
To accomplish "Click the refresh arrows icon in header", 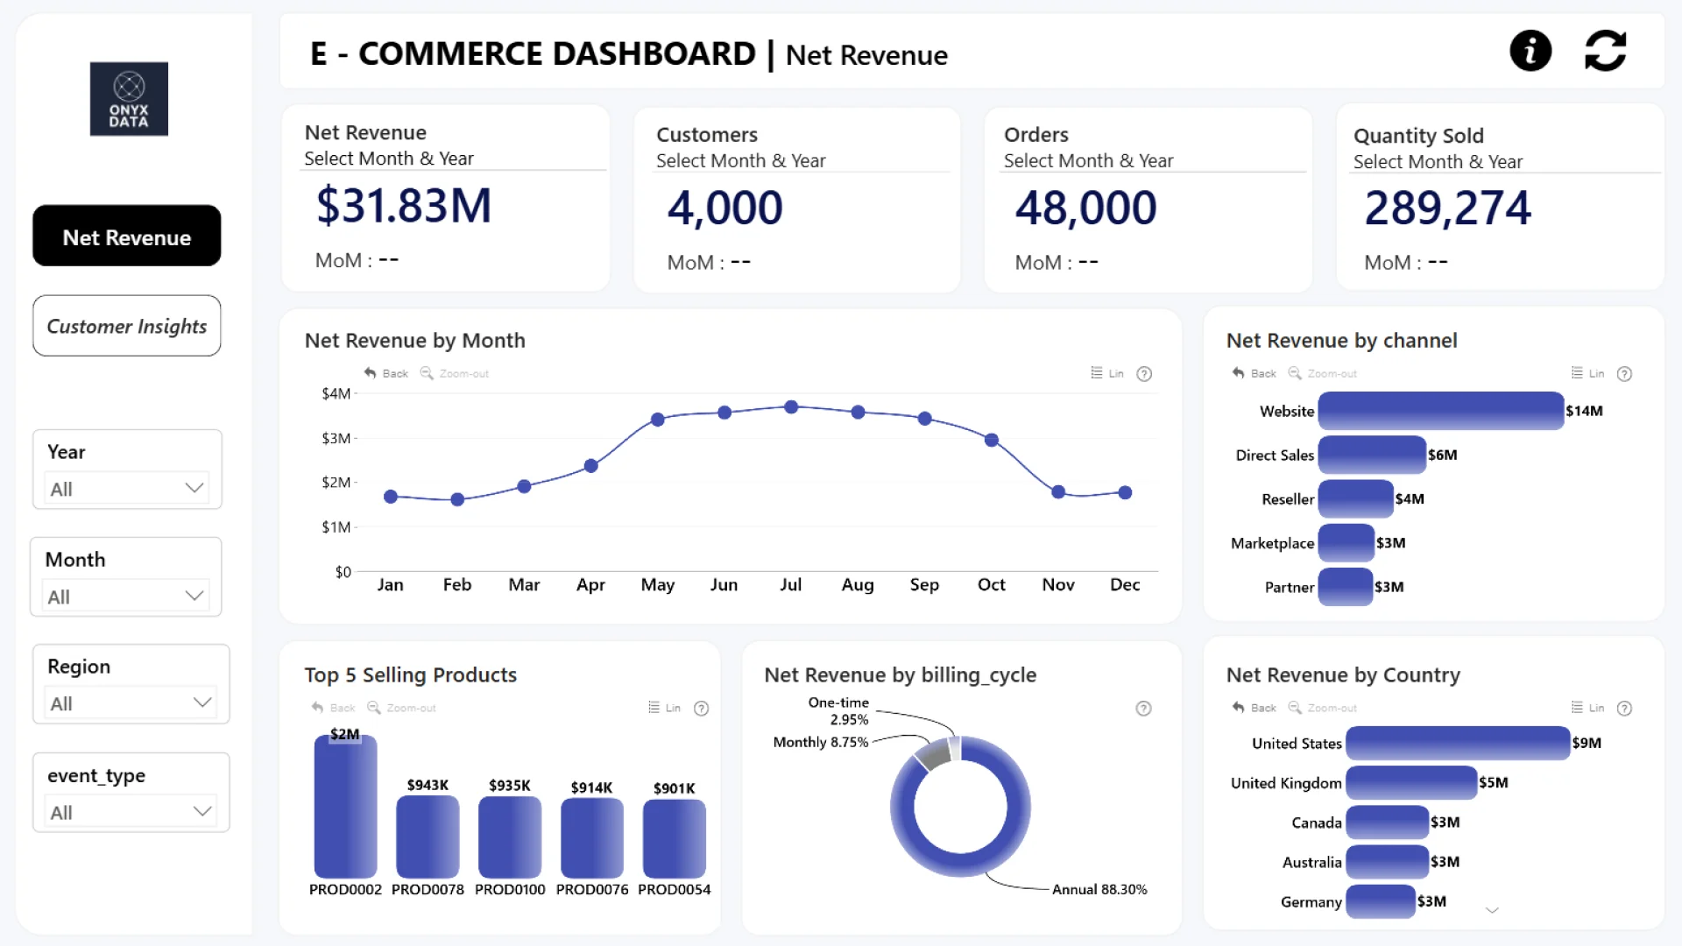I will coord(1605,51).
